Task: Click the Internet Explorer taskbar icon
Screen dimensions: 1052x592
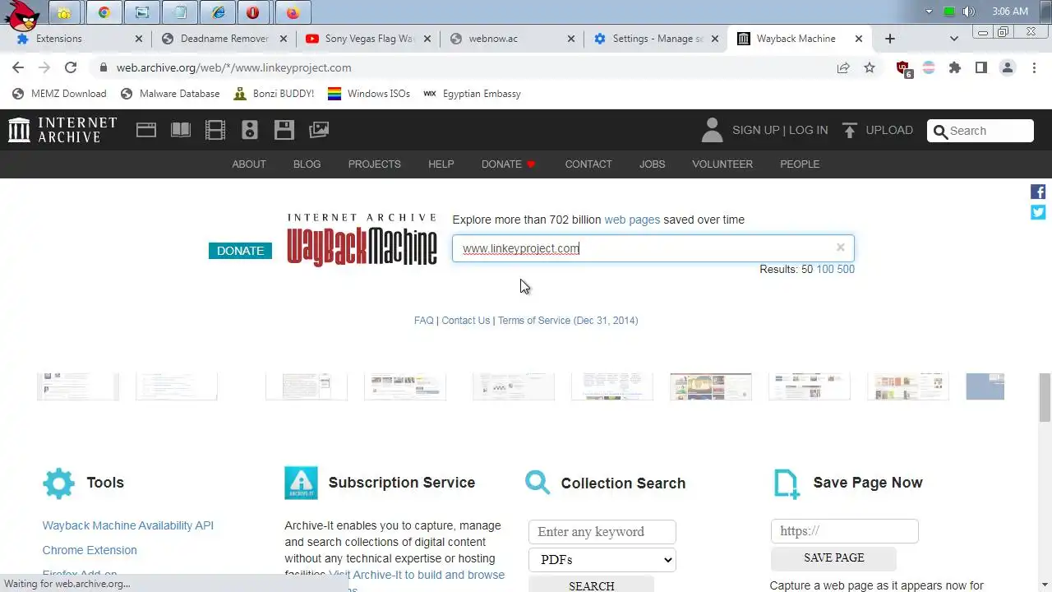Action: pyautogui.click(x=218, y=12)
